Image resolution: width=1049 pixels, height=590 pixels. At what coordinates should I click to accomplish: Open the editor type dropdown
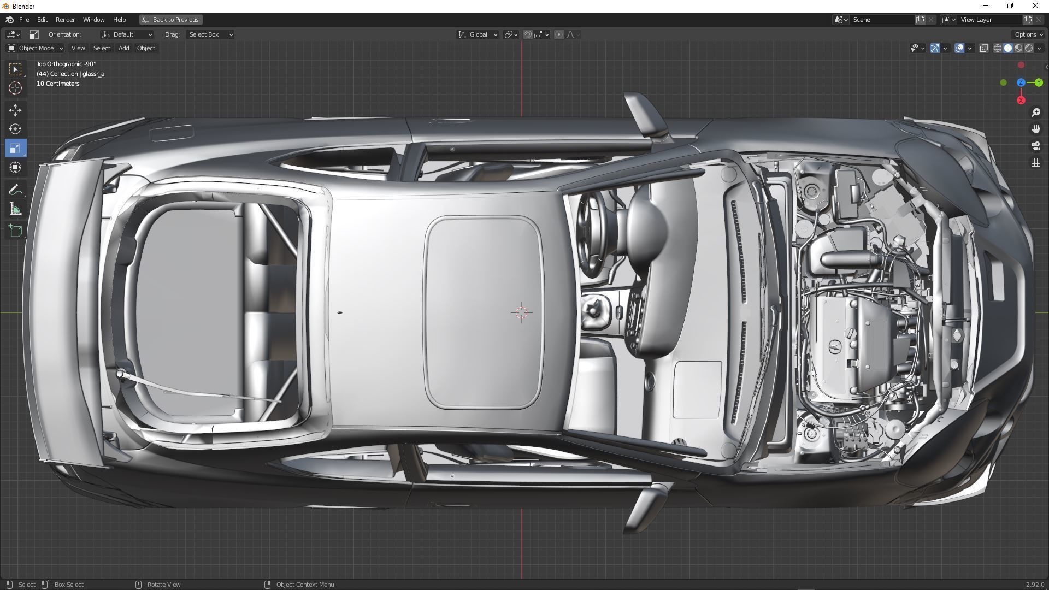click(14, 34)
